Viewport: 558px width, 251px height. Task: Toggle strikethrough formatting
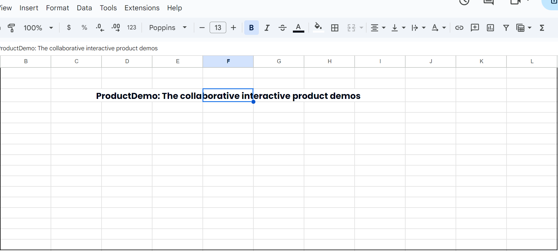283,28
